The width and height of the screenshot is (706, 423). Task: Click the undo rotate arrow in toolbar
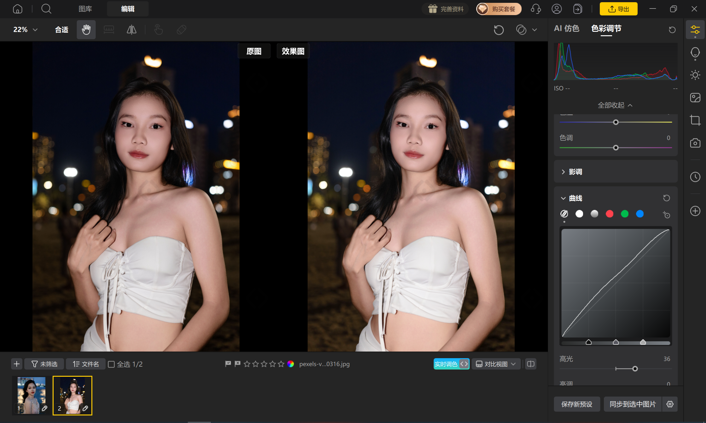click(499, 30)
